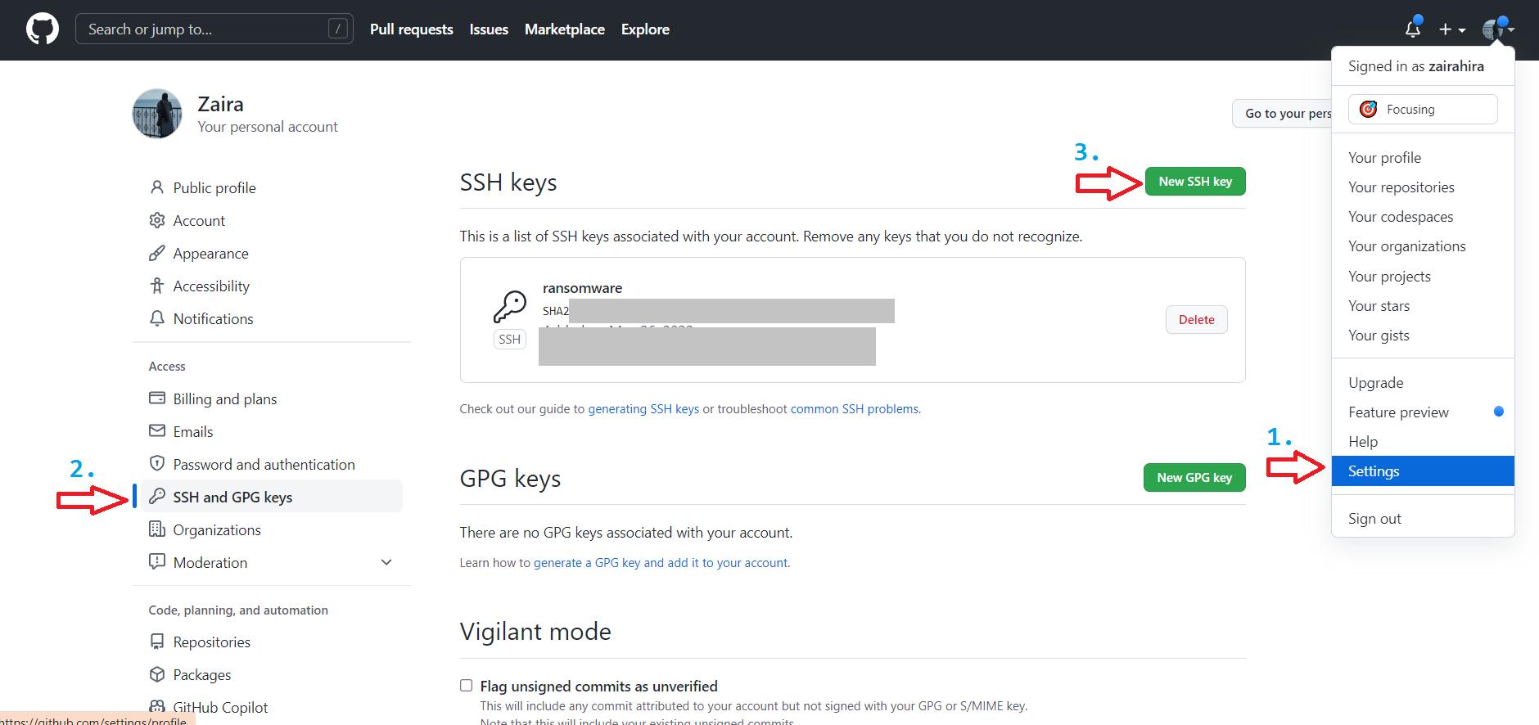Open common SSH problems link
The height and width of the screenshot is (725, 1539).
click(x=855, y=409)
